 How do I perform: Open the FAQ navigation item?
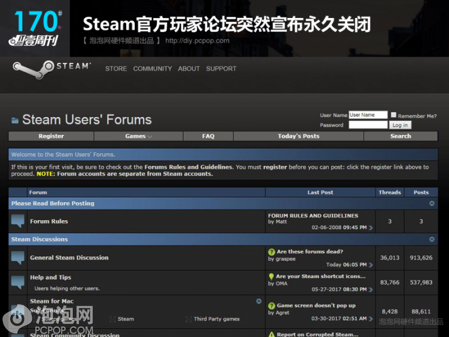[208, 136]
